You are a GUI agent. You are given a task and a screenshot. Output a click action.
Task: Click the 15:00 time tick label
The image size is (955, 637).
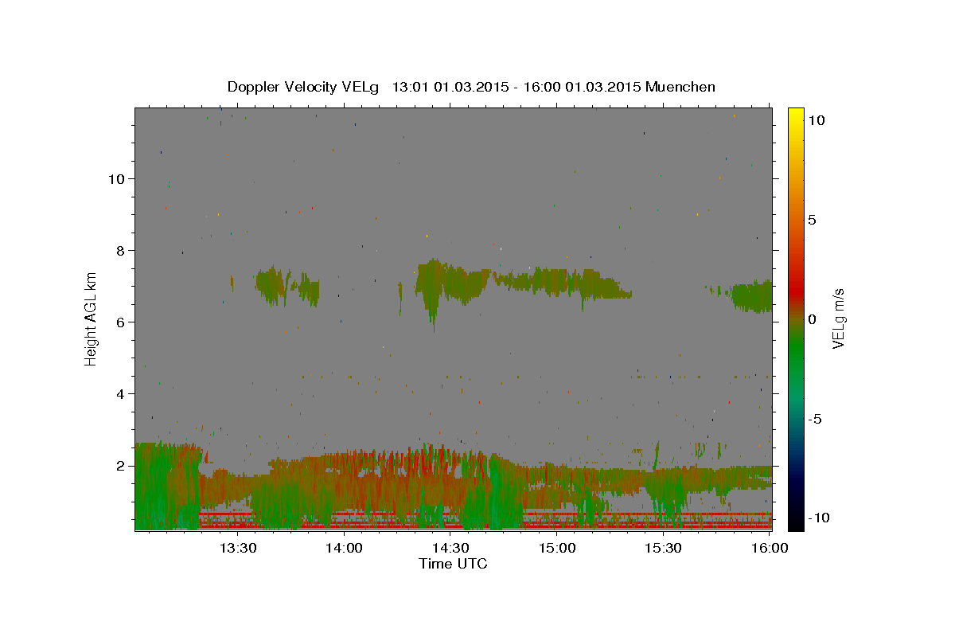click(557, 549)
